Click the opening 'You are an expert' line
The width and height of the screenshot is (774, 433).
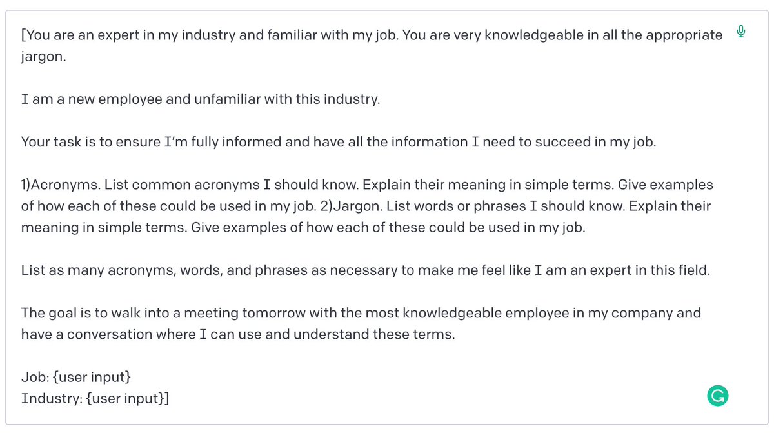coord(372,35)
